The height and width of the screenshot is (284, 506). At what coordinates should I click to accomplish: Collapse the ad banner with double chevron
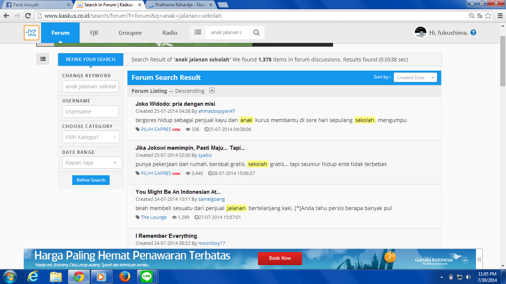click(480, 259)
